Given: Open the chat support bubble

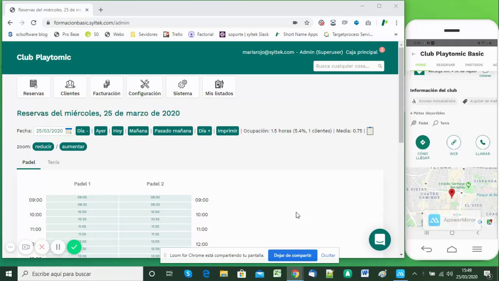Looking at the screenshot, I should [x=380, y=240].
